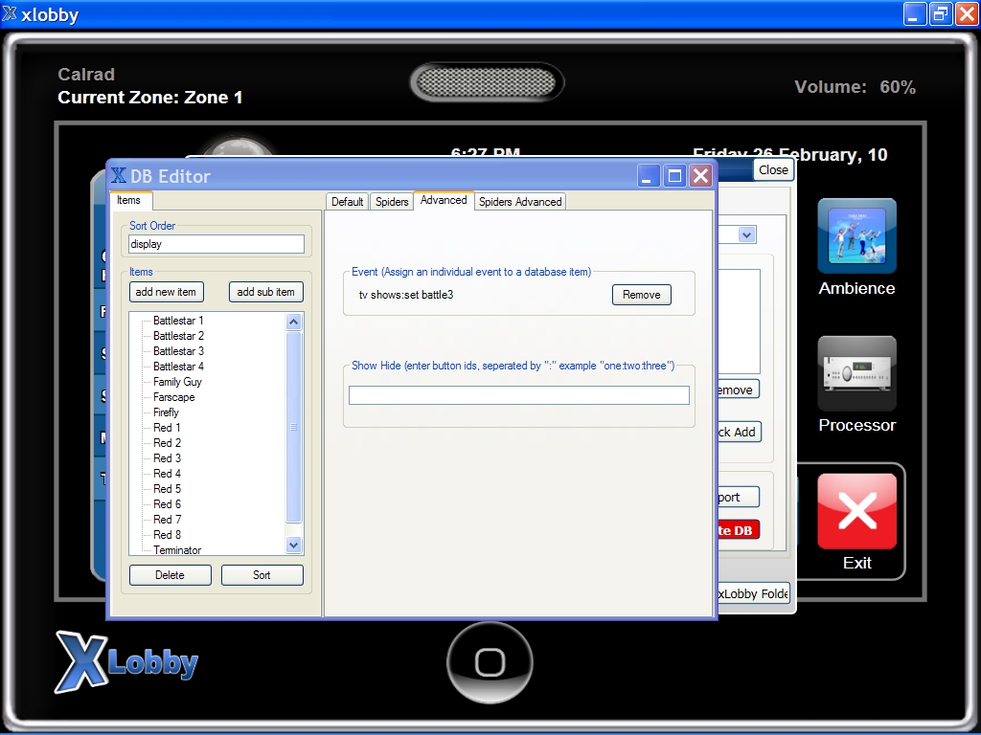
Task: Click the speaker grille at top
Action: coord(486,82)
